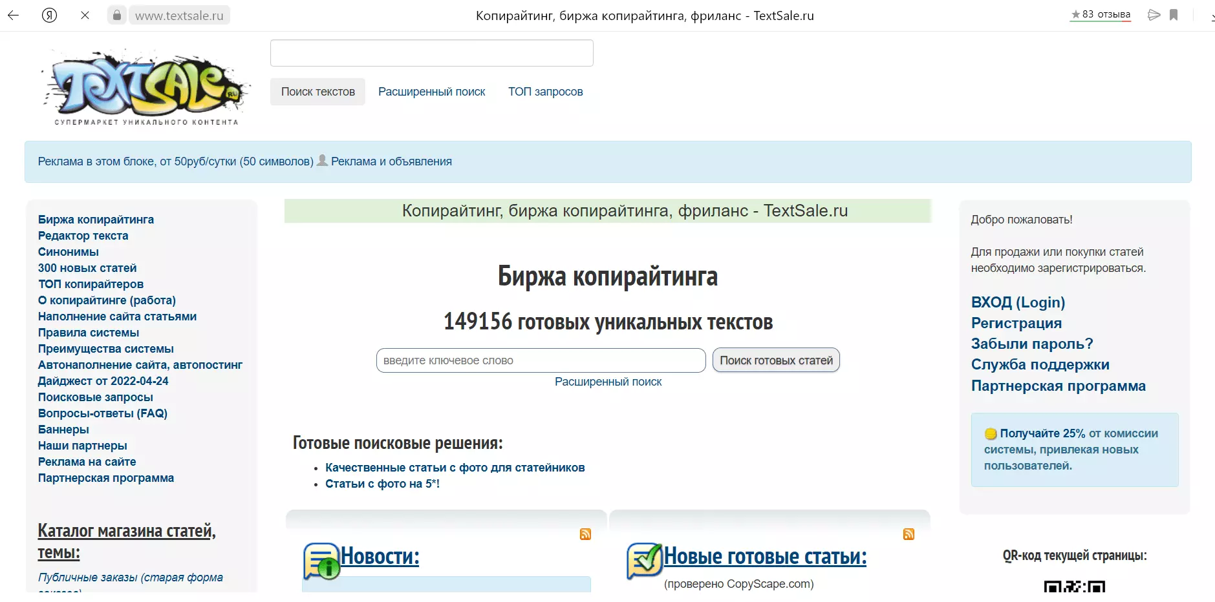Open Каталог магазина статей, темы heading link

[x=126, y=541]
